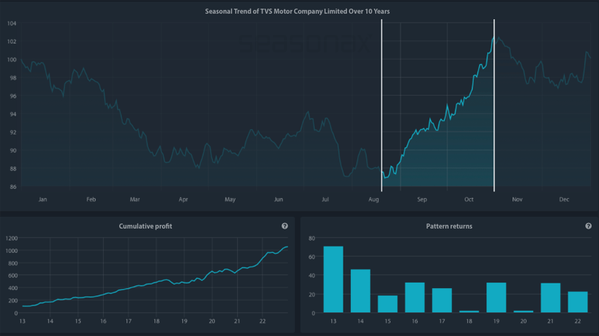Screen dimensions: 599x336
Task: Click the help icon in Pattern returns panel
Action: point(588,226)
